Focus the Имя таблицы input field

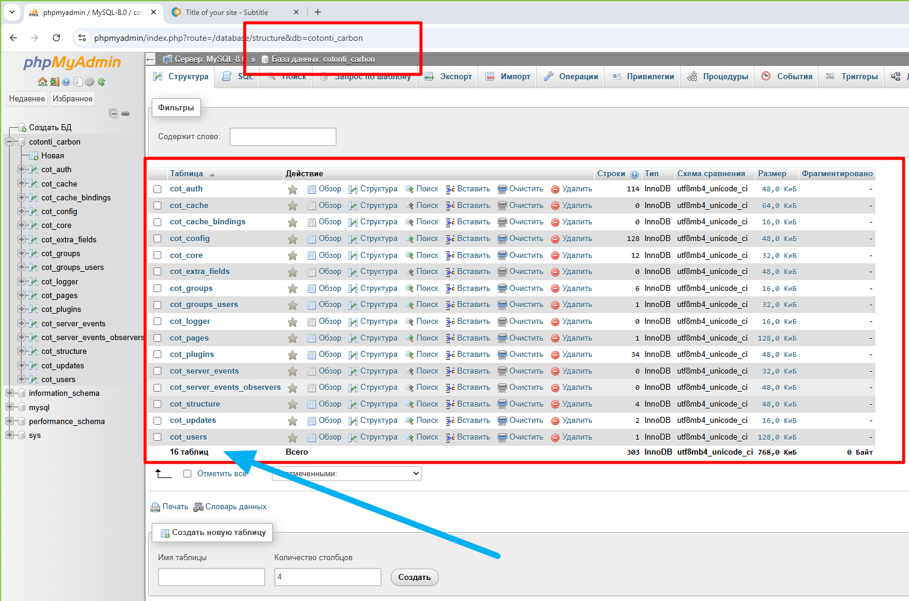212,577
